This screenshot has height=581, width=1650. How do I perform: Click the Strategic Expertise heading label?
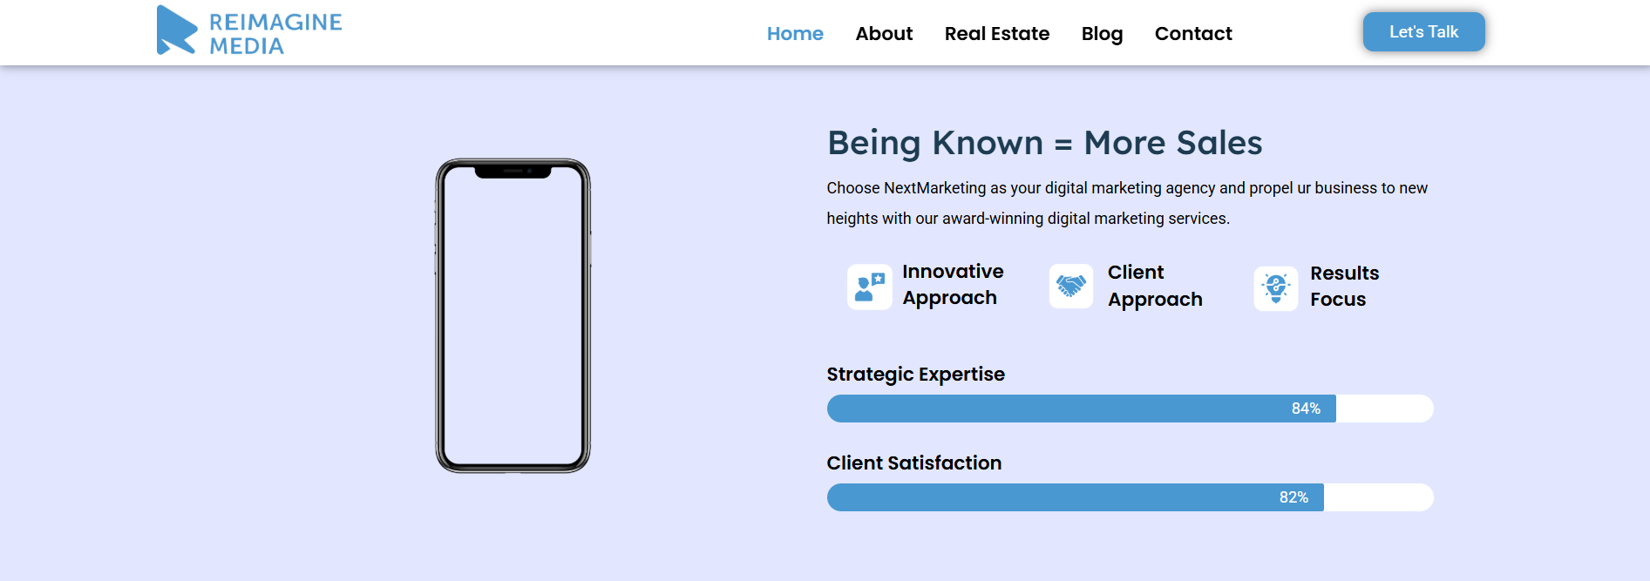tap(915, 375)
